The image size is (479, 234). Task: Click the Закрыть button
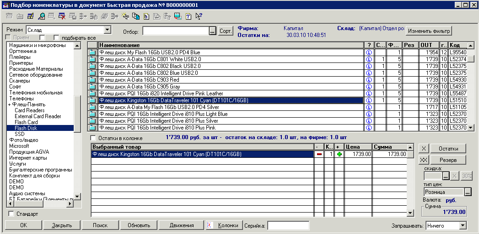[62, 225]
